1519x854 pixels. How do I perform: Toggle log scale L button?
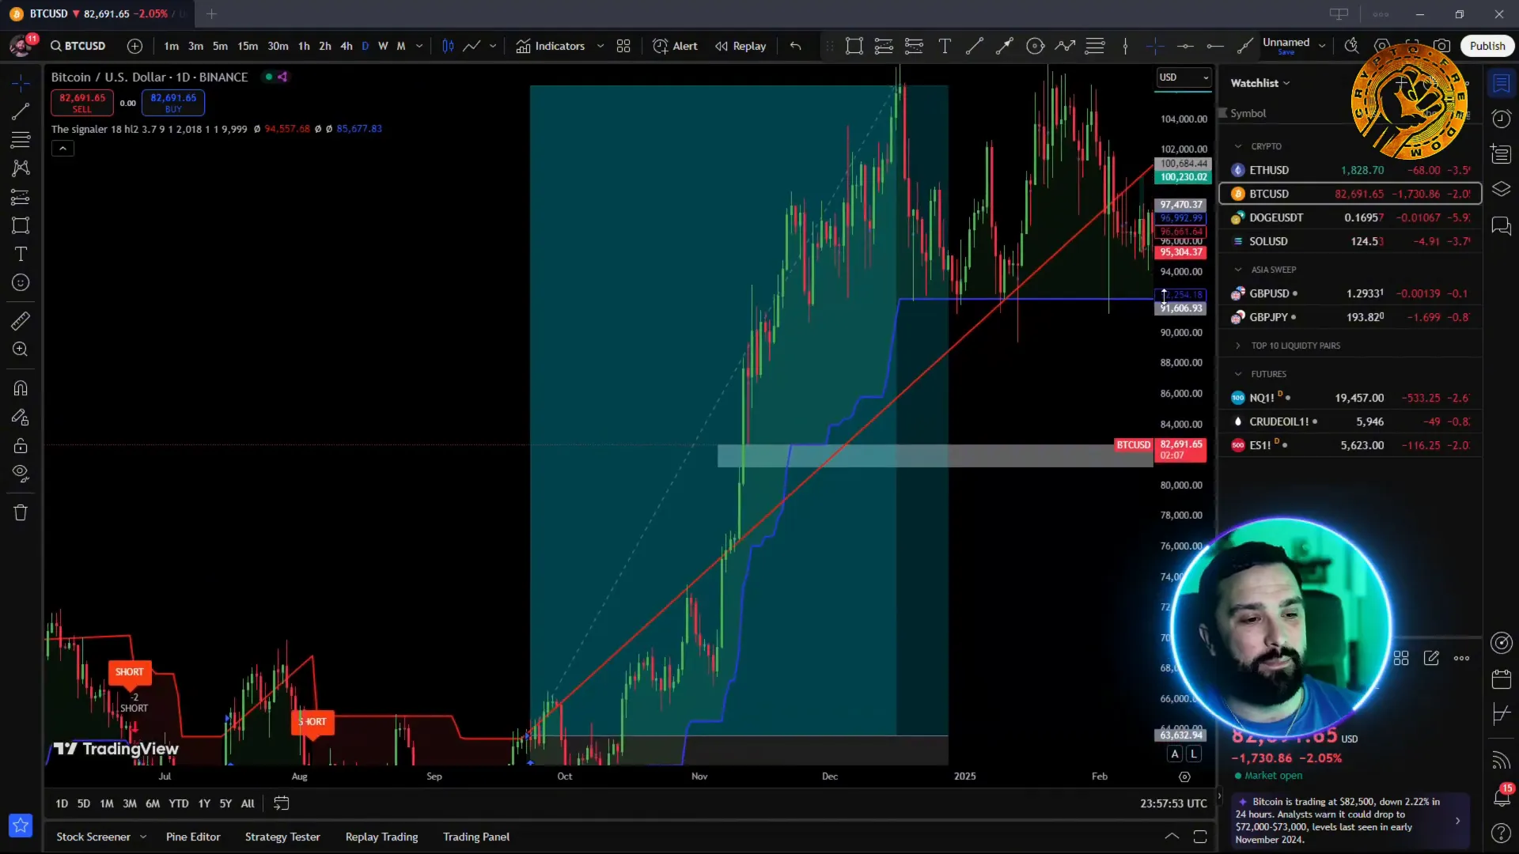1194,754
